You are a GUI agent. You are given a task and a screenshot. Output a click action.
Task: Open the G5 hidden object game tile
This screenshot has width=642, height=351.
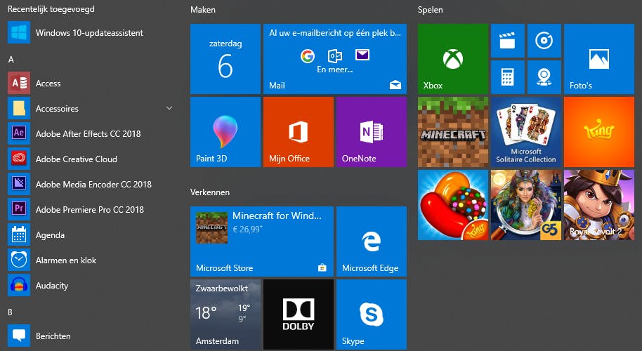pyautogui.click(x=526, y=205)
